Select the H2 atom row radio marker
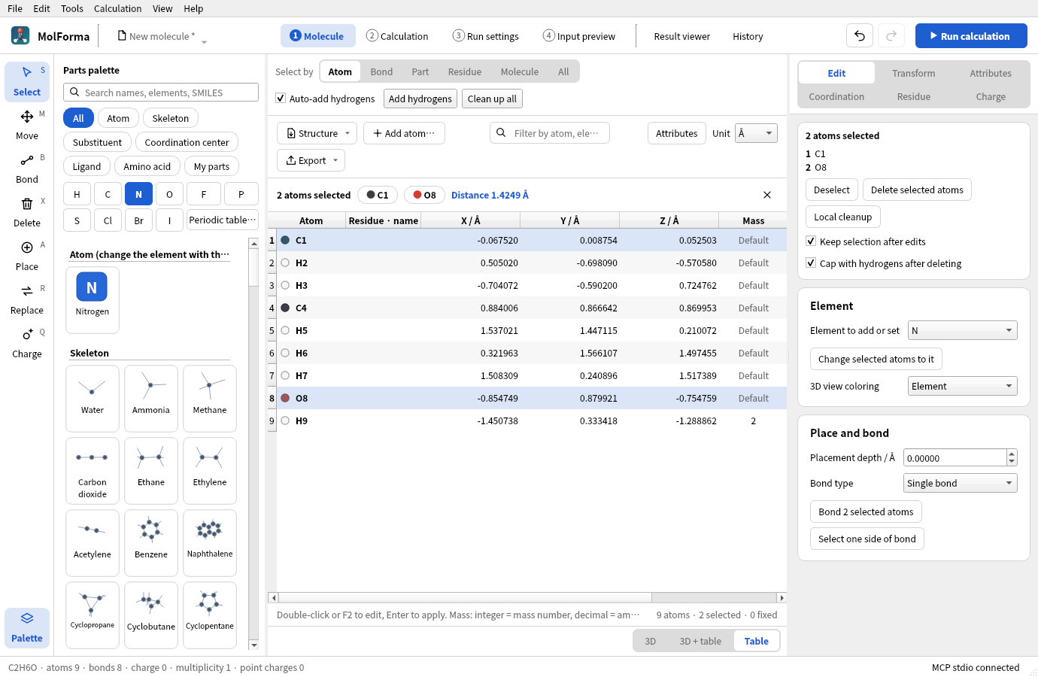Image resolution: width=1038 pixels, height=677 pixels. (285, 263)
